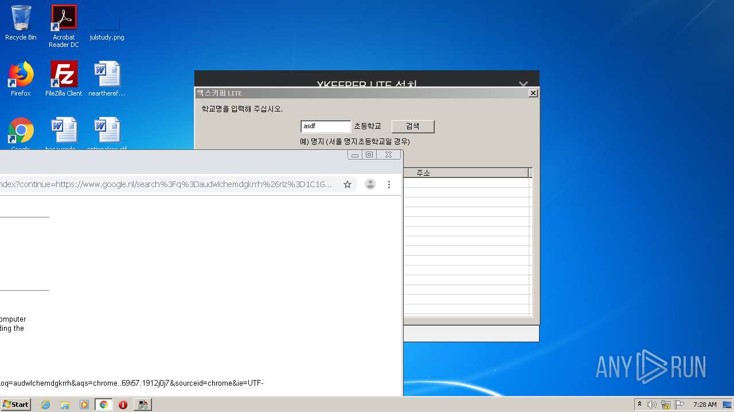Open the Chrome profile avatar

tap(370, 184)
